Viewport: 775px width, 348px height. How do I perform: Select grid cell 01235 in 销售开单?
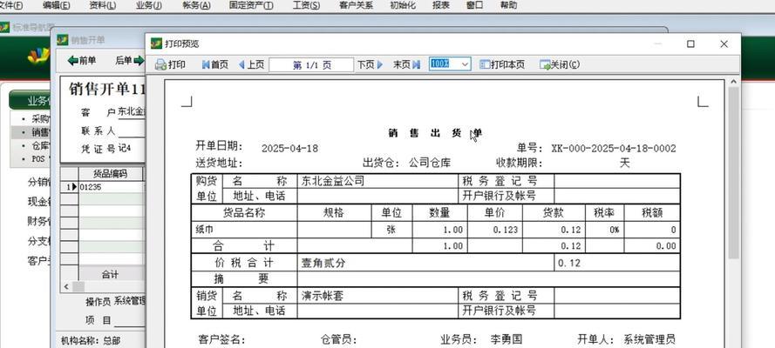click(110, 187)
